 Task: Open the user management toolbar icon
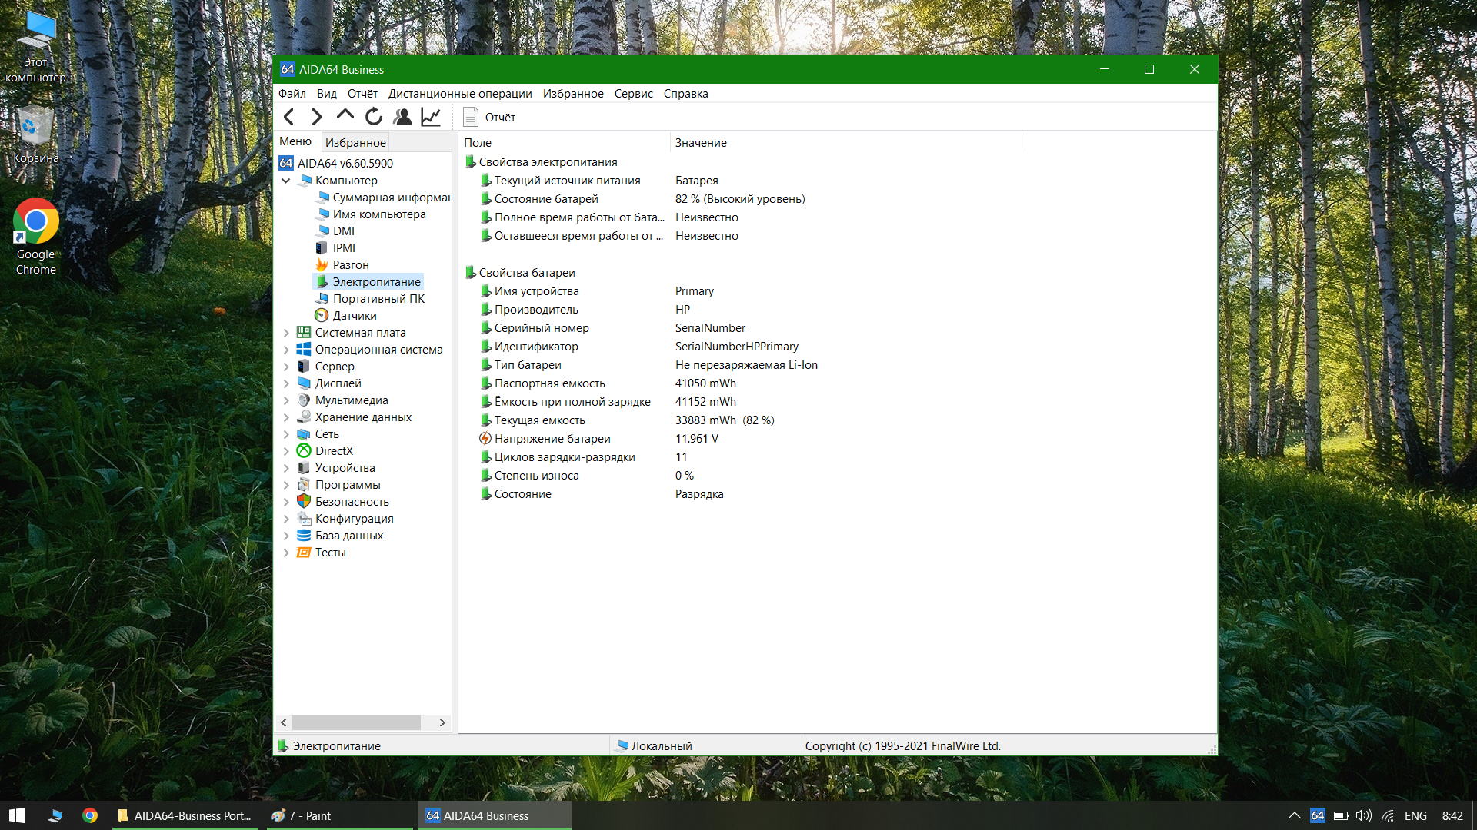pyautogui.click(x=402, y=117)
